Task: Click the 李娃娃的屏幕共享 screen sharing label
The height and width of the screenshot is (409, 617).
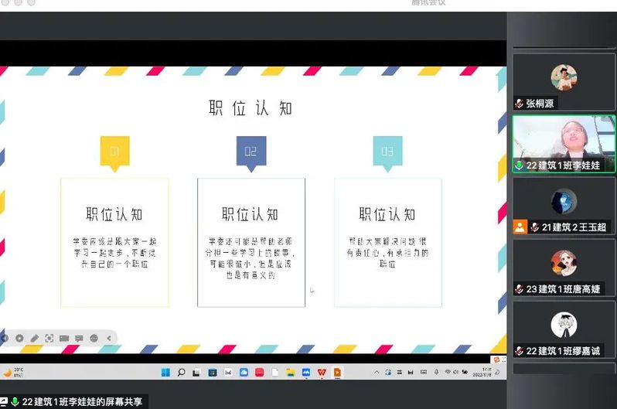Action: 82,402
